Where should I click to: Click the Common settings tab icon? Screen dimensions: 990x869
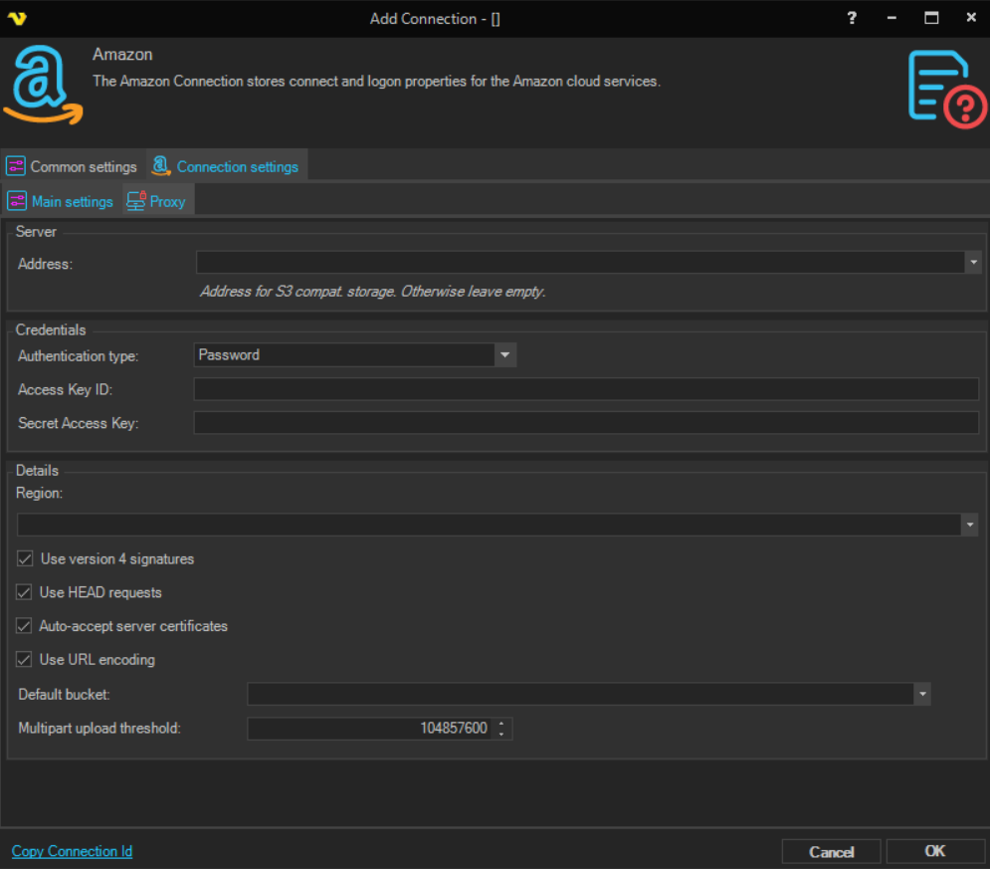pos(16,166)
